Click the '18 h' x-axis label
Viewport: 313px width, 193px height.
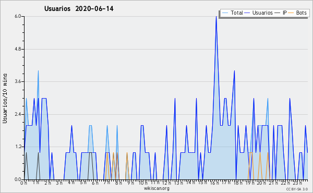click(238, 183)
